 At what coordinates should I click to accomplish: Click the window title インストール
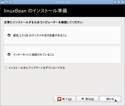[63, 2]
